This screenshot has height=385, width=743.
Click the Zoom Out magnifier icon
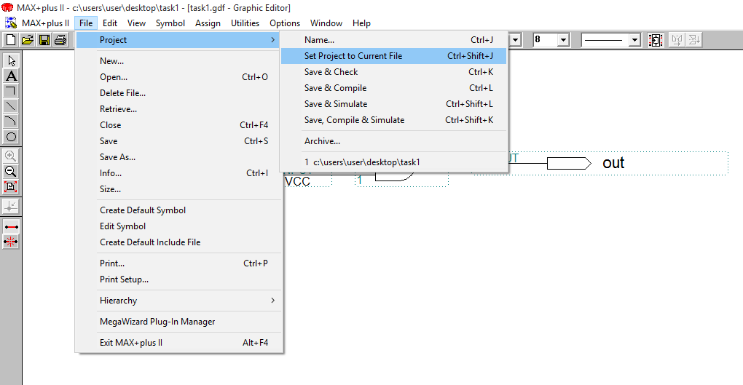coord(11,171)
